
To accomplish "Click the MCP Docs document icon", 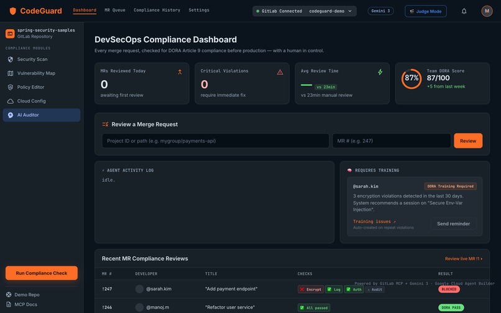I will coord(9,304).
